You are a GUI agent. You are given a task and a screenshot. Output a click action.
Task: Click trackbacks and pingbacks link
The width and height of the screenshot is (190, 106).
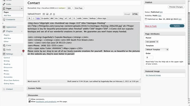point(46,102)
